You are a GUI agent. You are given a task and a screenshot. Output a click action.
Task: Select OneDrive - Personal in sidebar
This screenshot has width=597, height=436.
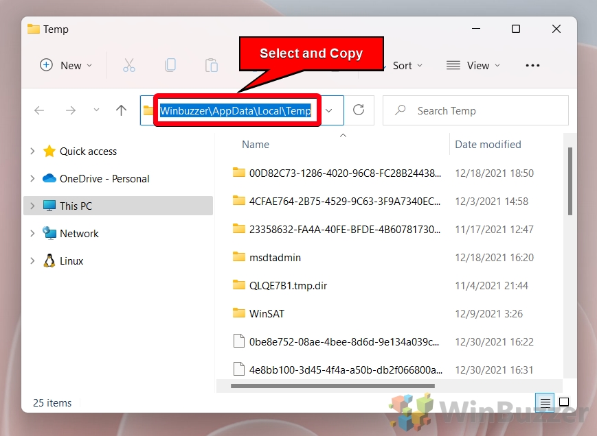pos(104,178)
